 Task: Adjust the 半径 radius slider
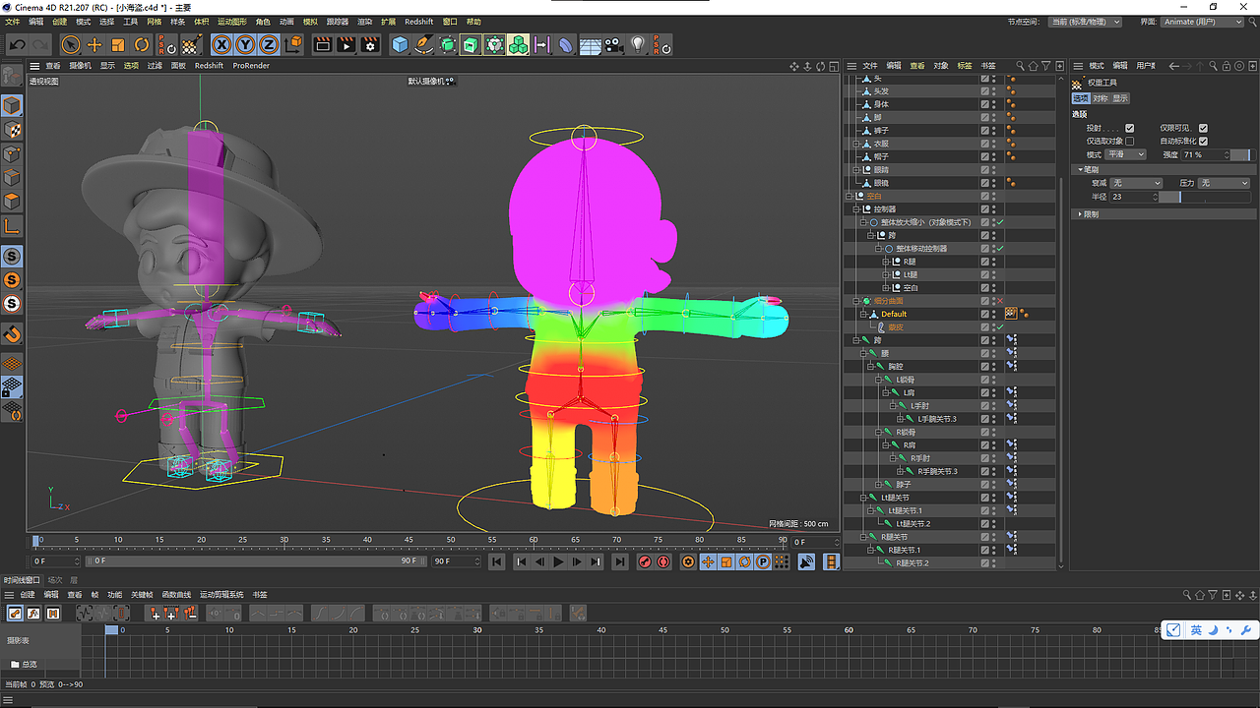[x=1205, y=198]
